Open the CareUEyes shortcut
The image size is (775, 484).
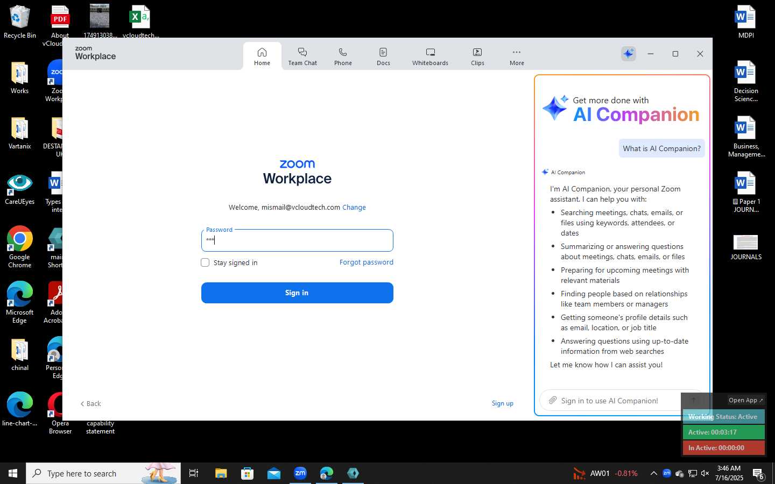click(20, 189)
